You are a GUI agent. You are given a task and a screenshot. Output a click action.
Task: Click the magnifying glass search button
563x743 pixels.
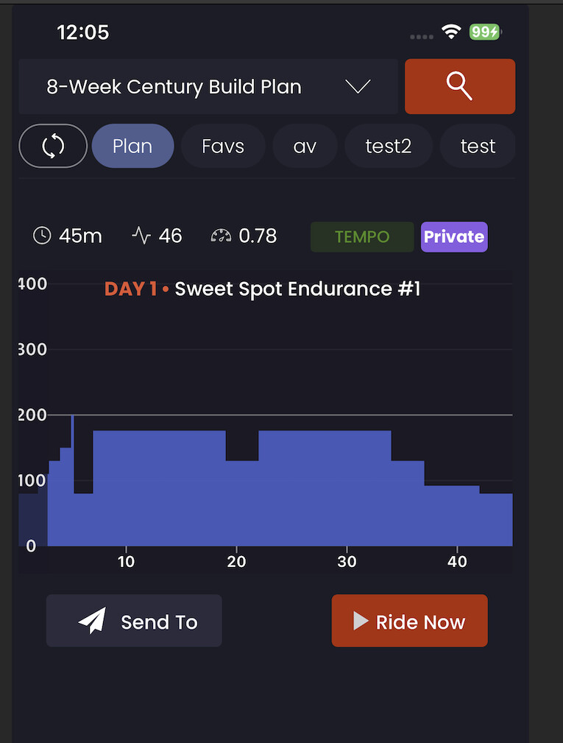click(459, 86)
